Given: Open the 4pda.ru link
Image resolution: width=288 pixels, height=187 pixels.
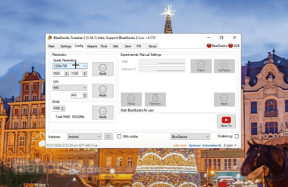Looking at the screenshot, I should [x=195, y=145].
